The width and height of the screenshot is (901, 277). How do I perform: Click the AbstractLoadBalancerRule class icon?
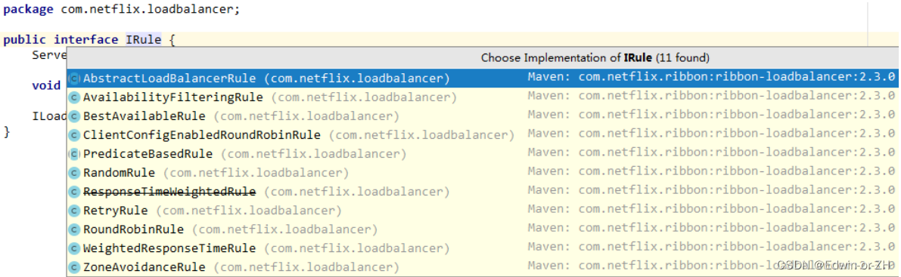click(x=73, y=78)
